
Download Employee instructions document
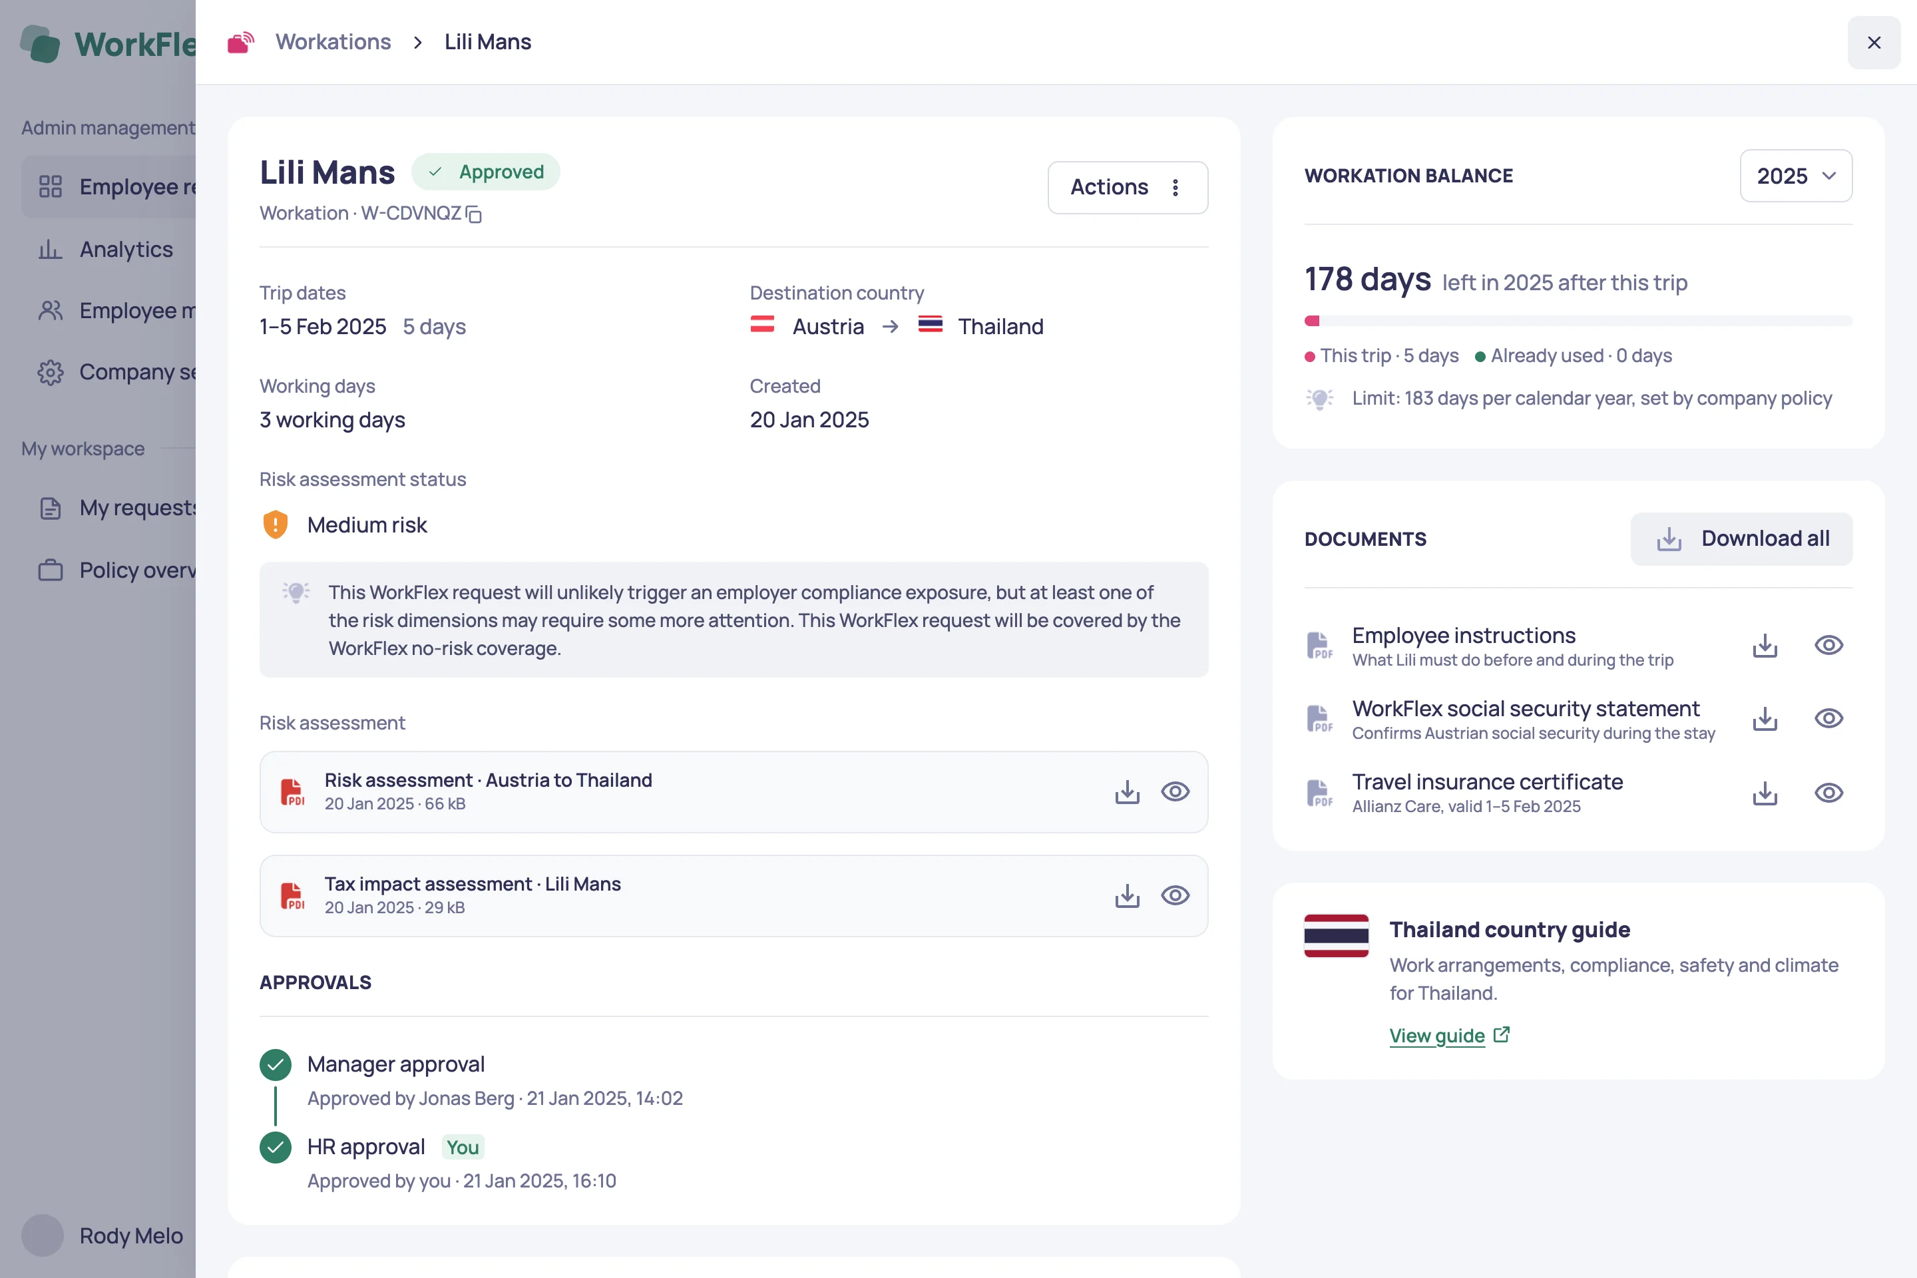(x=1765, y=646)
